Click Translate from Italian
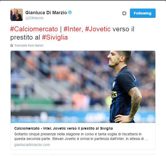Screen dimensions: 166x156 tap(29, 46)
